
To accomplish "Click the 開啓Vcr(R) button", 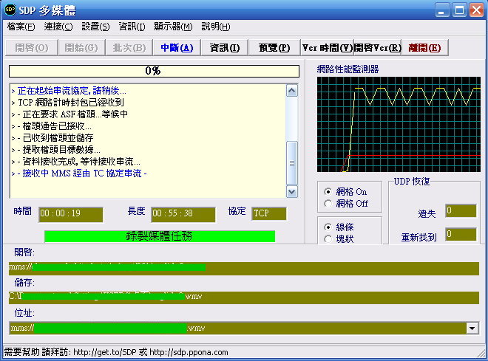I will coord(378,47).
